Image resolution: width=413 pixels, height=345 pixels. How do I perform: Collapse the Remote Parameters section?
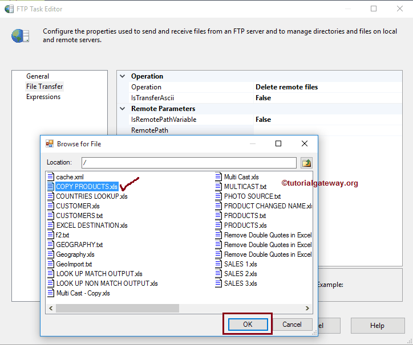pyautogui.click(x=123, y=109)
